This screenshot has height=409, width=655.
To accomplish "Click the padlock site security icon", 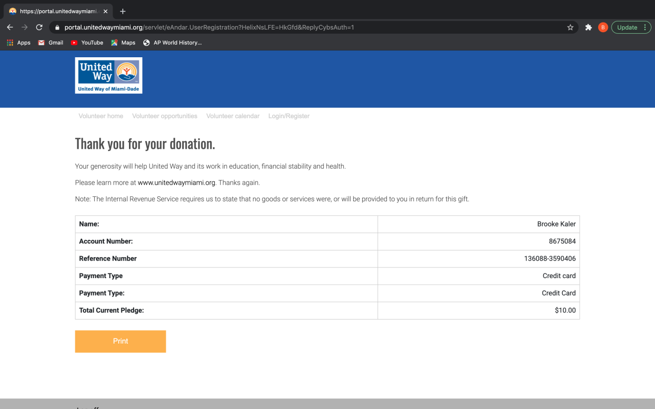I will pyautogui.click(x=57, y=28).
